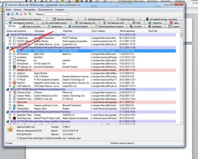This screenshot has height=159, width=198.
Task: Disable the JMB36X IDE Setup checkbox
Action: (10, 70)
